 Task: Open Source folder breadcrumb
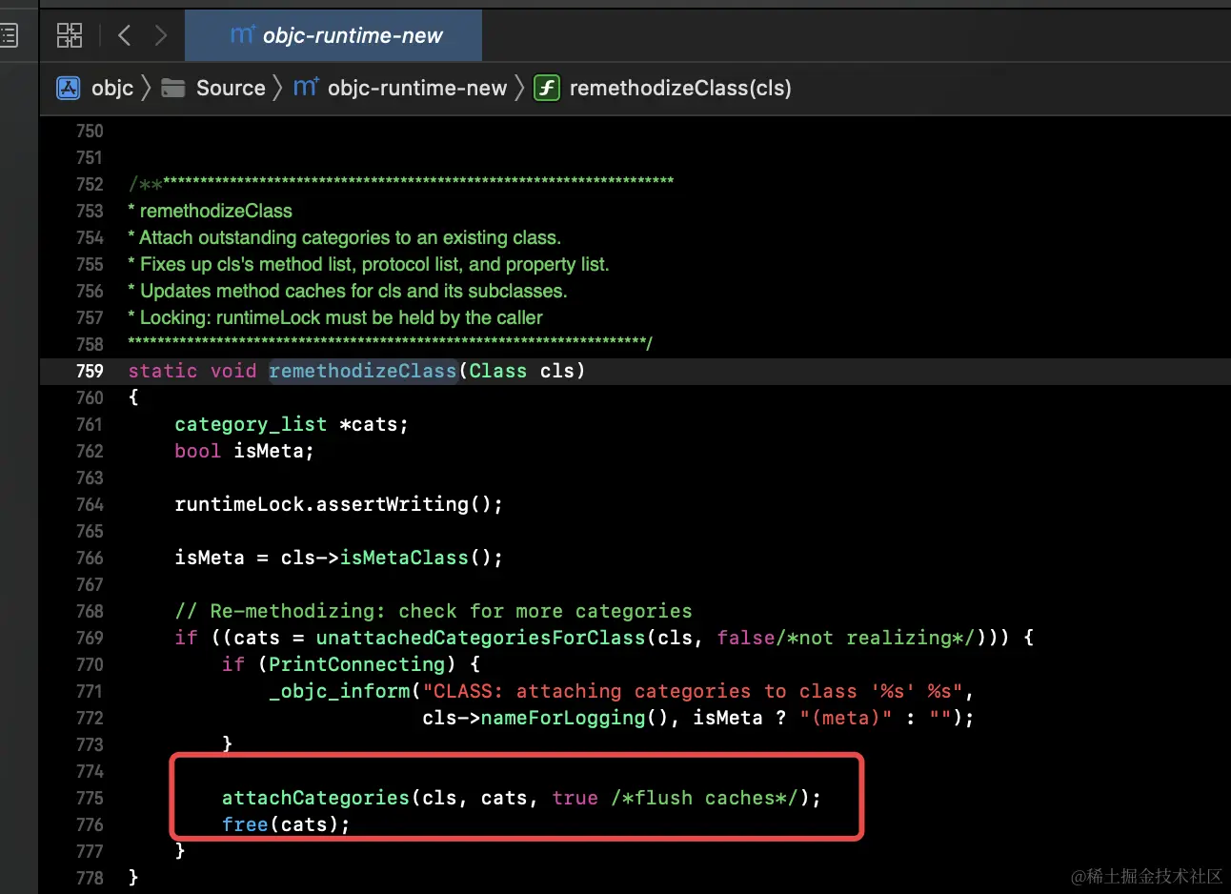coord(231,88)
